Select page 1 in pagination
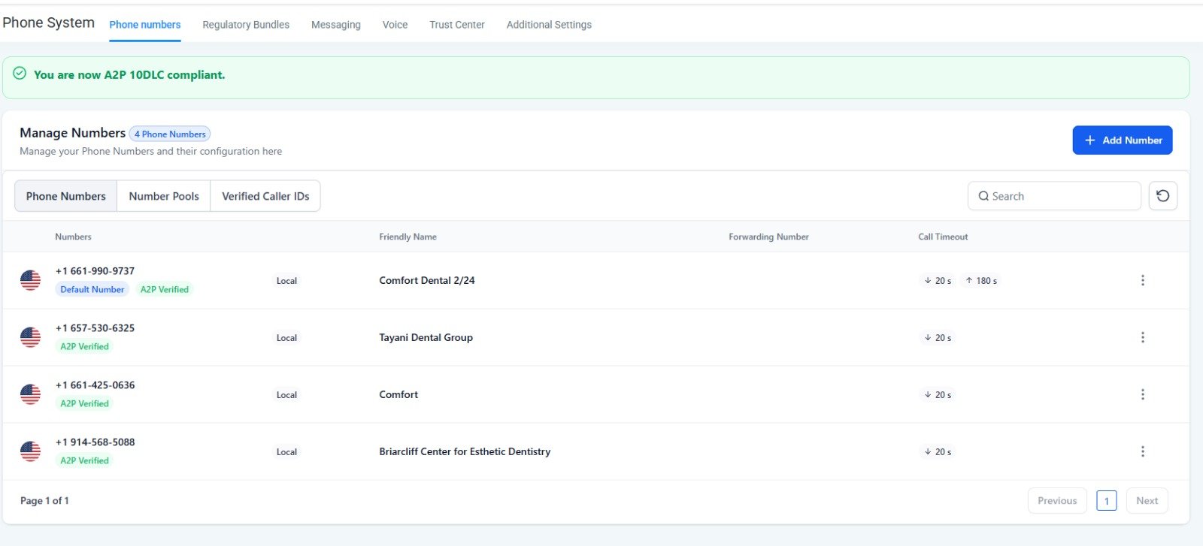 tap(1106, 501)
